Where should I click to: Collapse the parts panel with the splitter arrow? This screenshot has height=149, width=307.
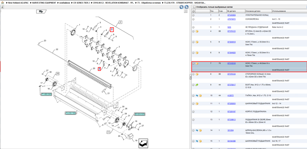coord(191,78)
